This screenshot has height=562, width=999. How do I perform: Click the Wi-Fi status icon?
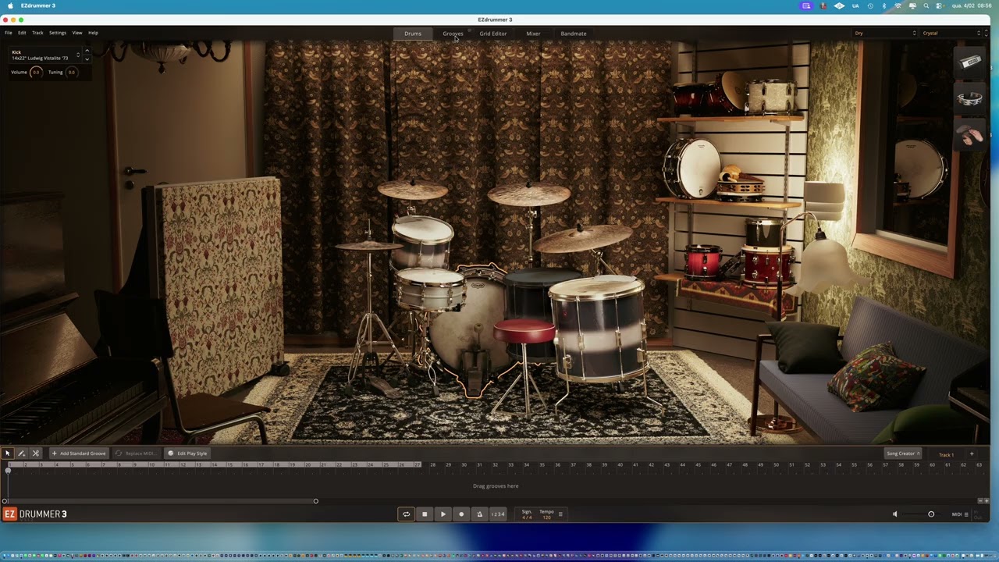coord(898,5)
